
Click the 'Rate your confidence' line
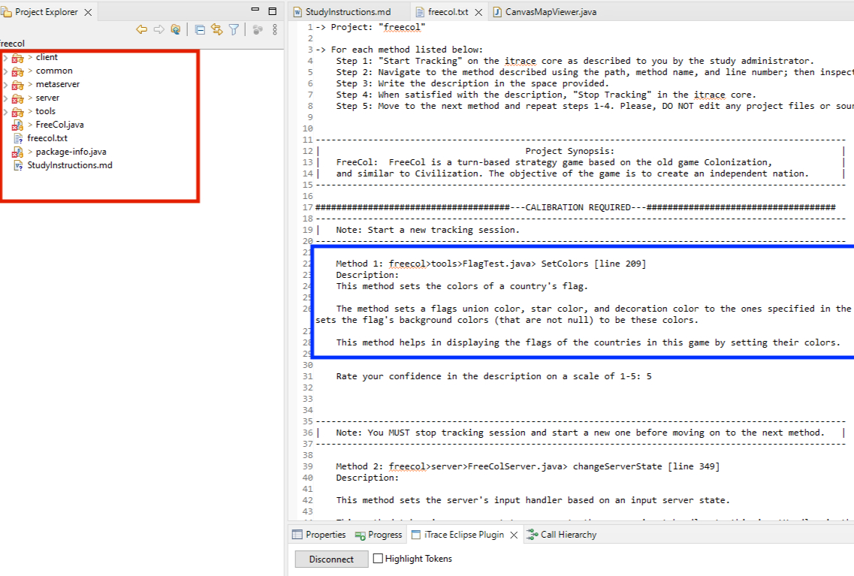click(493, 376)
